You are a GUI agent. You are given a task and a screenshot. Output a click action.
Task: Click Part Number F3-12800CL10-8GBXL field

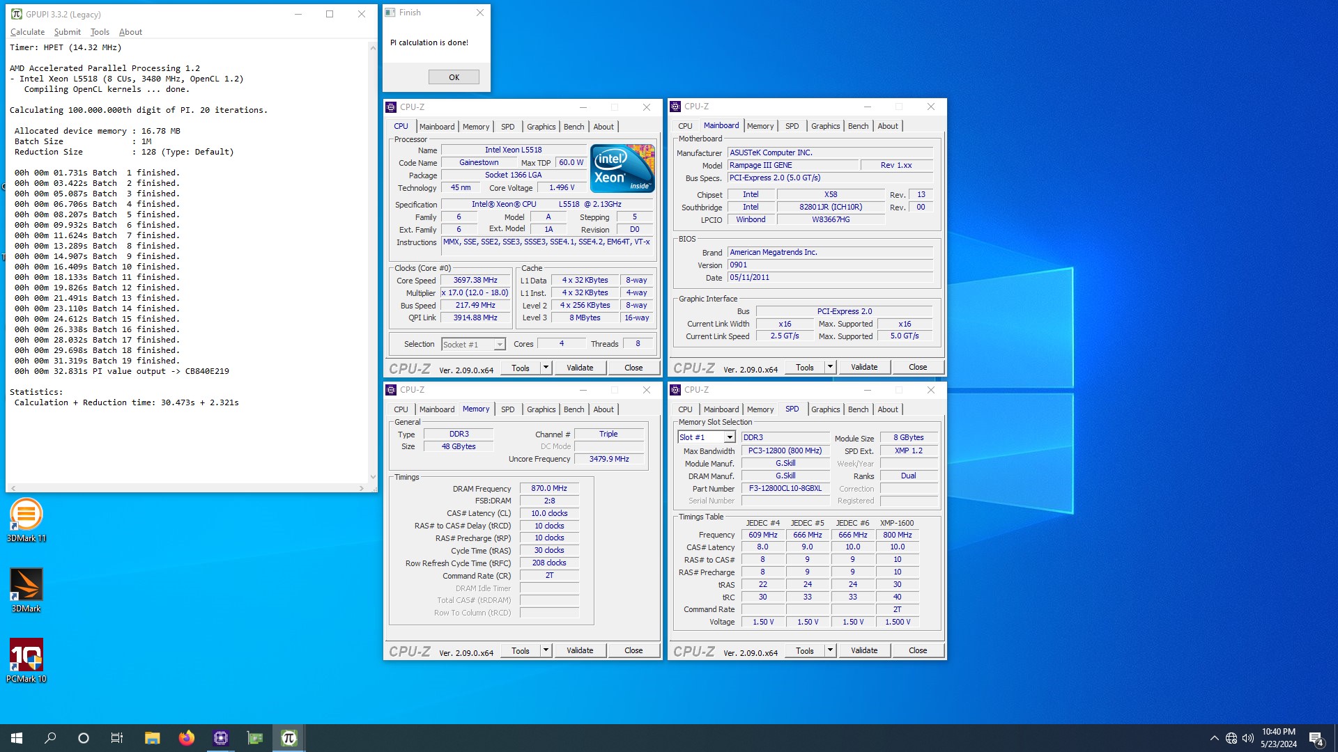pyautogui.click(x=785, y=489)
